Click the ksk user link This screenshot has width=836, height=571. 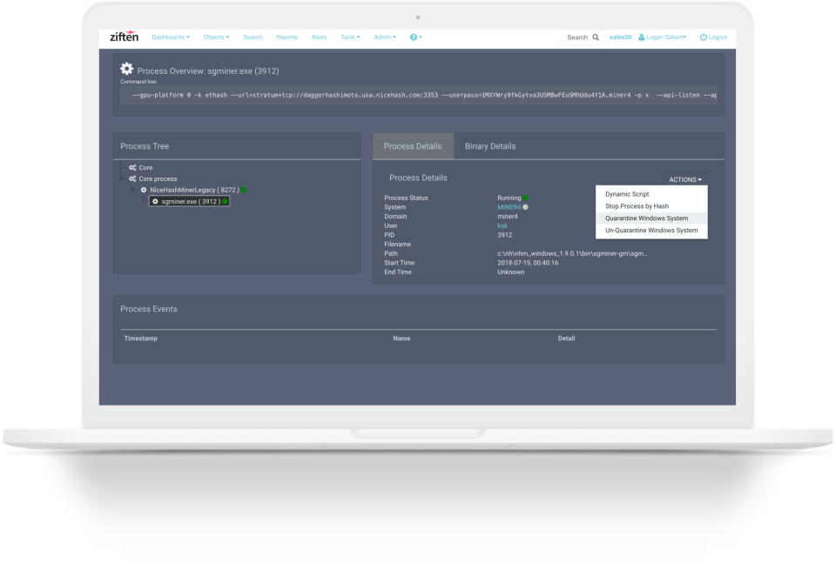[x=502, y=225]
